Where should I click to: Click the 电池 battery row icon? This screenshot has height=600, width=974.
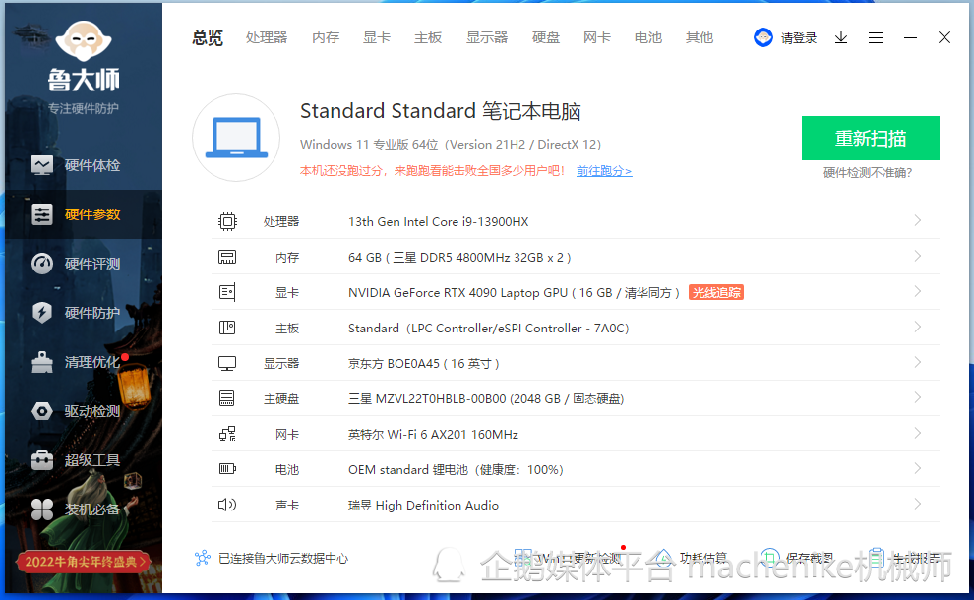coord(227,469)
